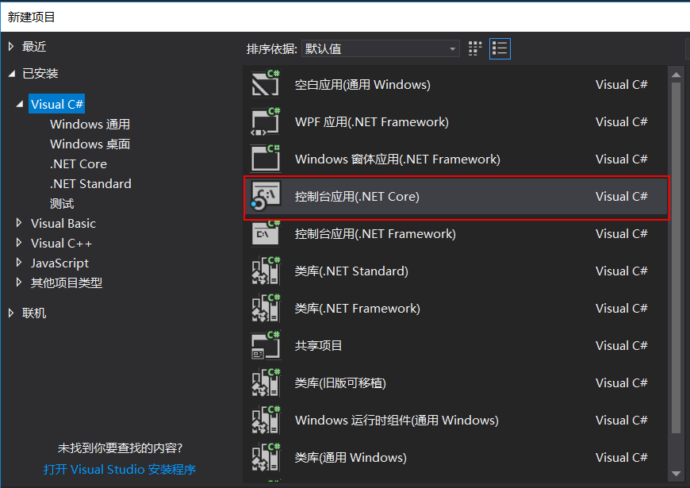Select 类库(.NET Framework) text
690x488 pixels.
358,309
